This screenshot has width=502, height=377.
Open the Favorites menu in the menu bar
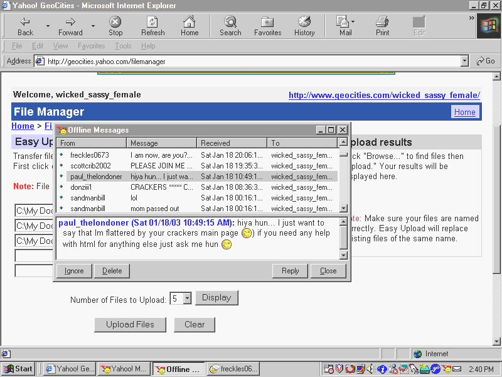click(x=91, y=46)
